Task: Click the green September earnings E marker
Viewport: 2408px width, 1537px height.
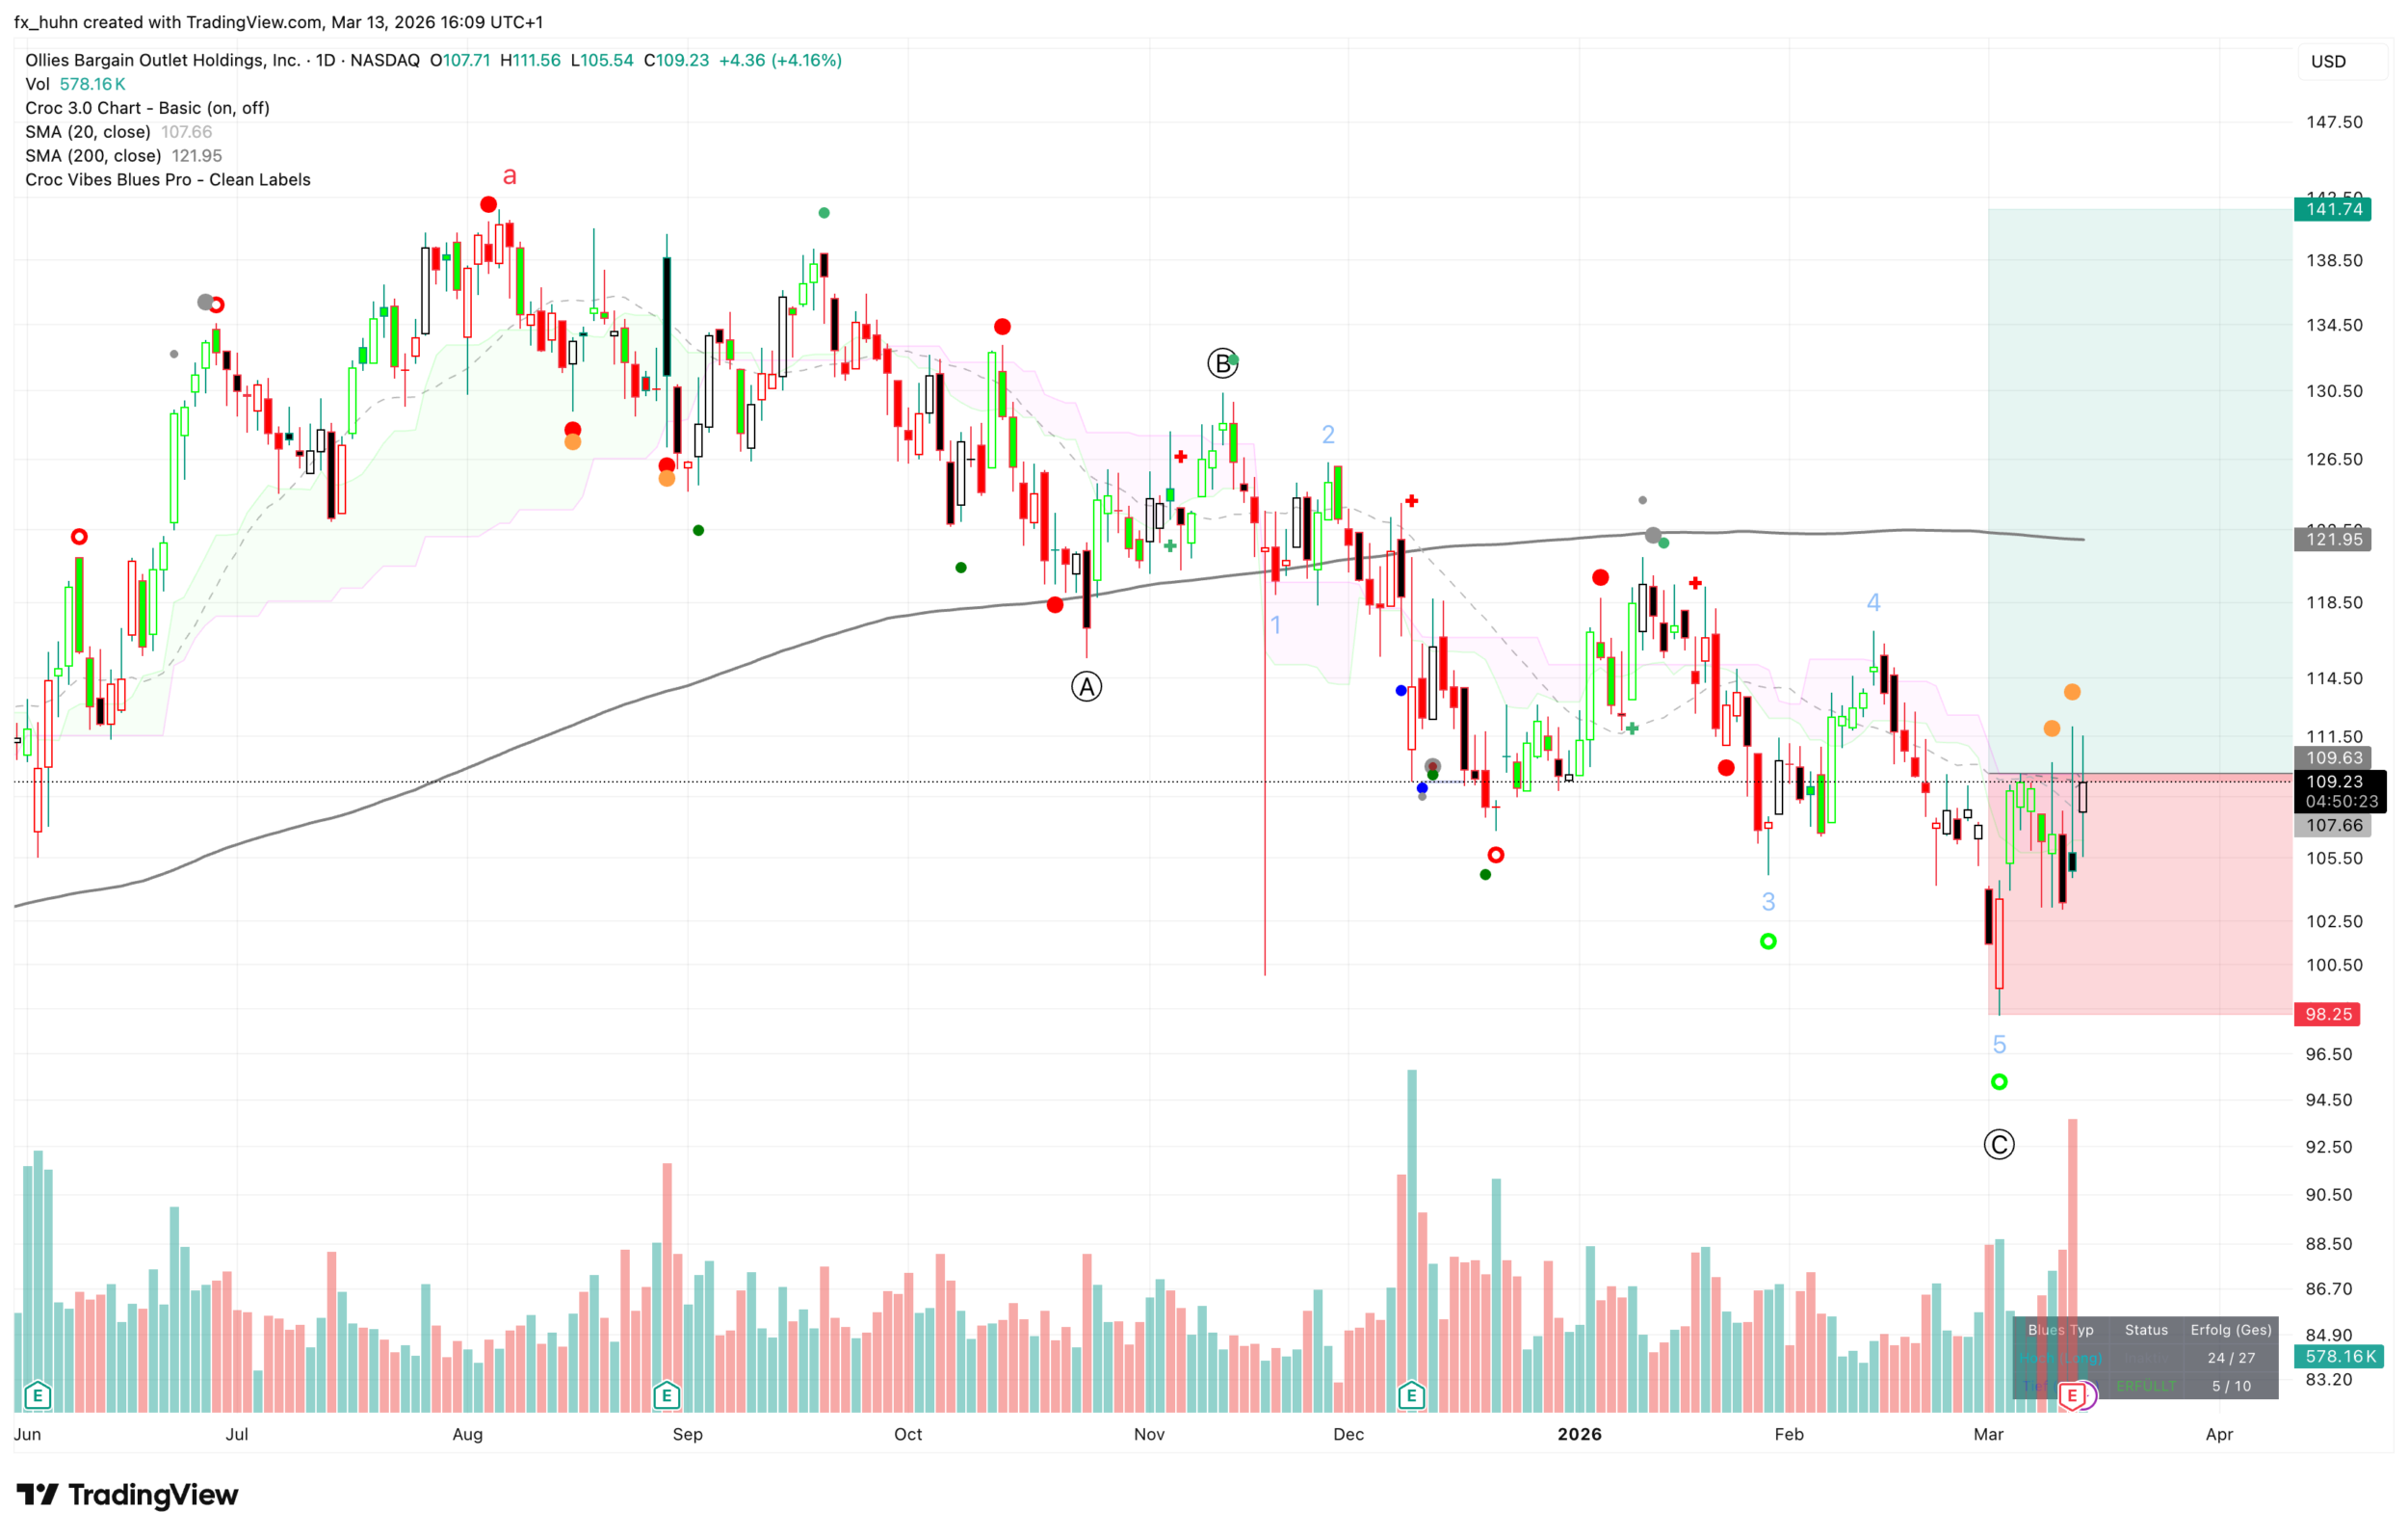Action: [667, 1395]
